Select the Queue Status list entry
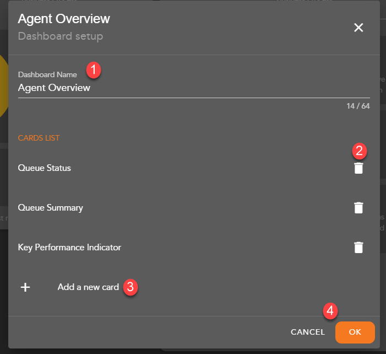Screen dimensions: 386x354 pos(45,168)
